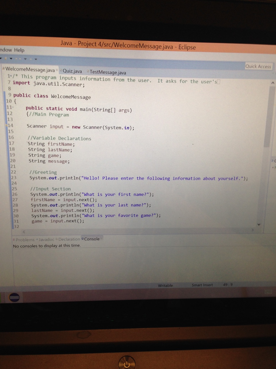The height and width of the screenshot is (369, 276).
Task: Switch to the TestMessage.java editor tab
Action: coord(108,72)
